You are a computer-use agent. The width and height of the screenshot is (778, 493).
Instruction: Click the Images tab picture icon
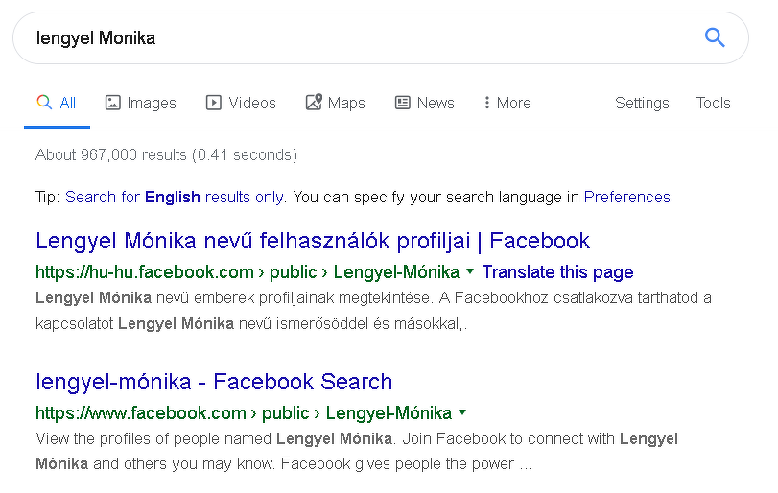[x=113, y=103]
